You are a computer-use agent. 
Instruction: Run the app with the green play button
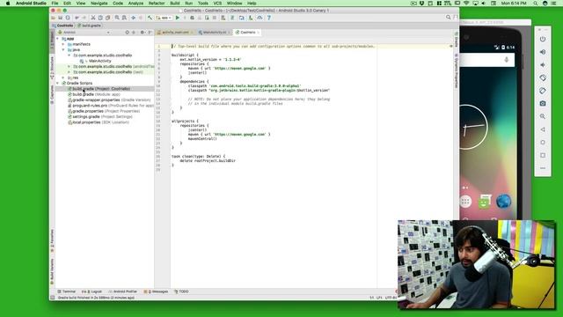(x=178, y=18)
